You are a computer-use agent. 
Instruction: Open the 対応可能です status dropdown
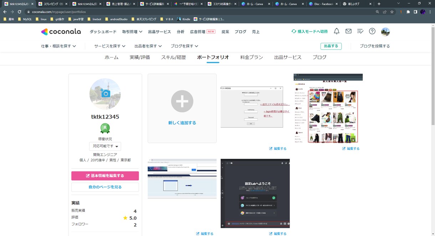(105, 146)
